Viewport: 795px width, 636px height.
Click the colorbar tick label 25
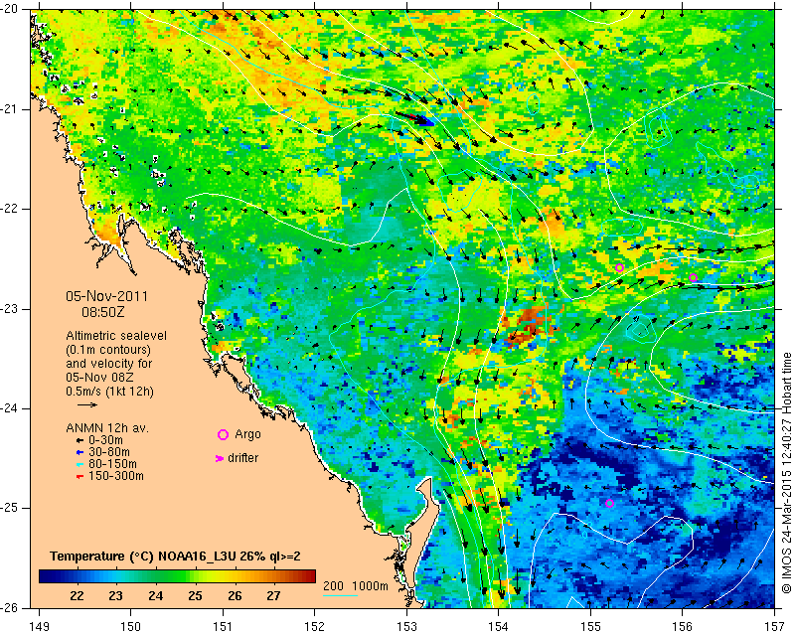tap(195, 596)
